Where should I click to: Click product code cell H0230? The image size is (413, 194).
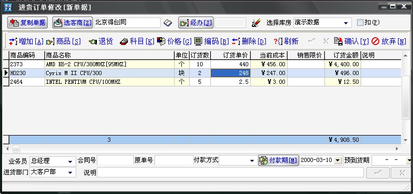27,73
